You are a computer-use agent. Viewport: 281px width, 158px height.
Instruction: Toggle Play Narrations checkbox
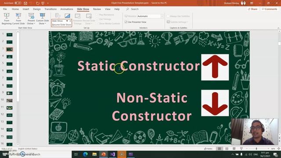pyautogui.click(x=97, y=14)
